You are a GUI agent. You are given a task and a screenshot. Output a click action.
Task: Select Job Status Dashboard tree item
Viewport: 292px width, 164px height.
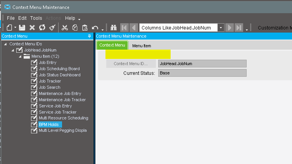pos(60,75)
